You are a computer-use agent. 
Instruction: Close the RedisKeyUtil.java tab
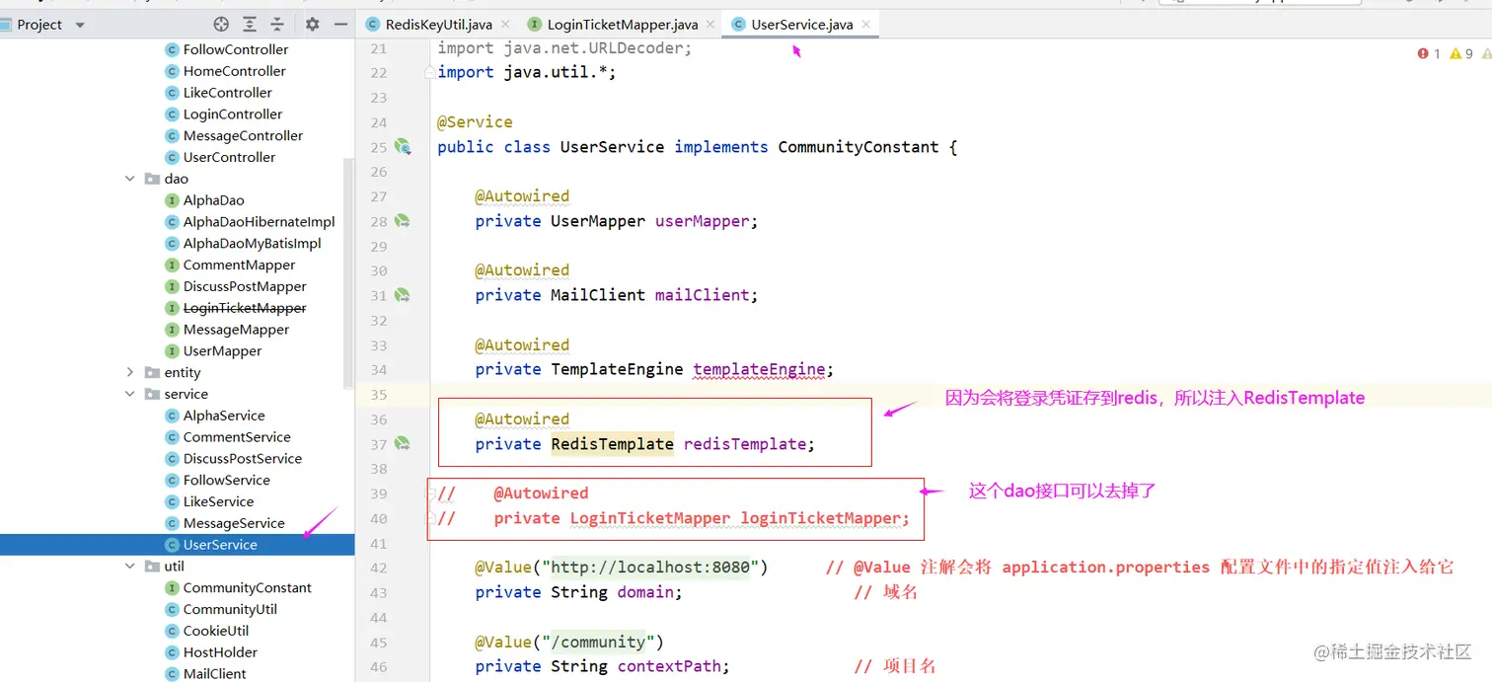(x=505, y=25)
